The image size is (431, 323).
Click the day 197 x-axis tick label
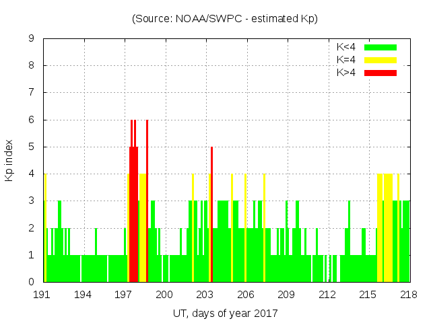pyautogui.click(x=124, y=295)
